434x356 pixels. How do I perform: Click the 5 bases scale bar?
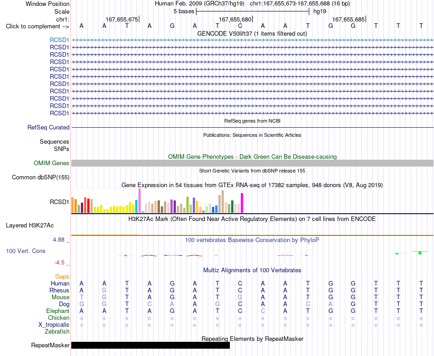[x=253, y=11]
